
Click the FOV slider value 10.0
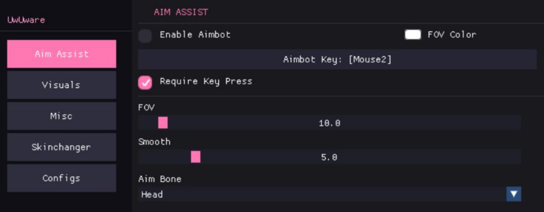click(329, 123)
